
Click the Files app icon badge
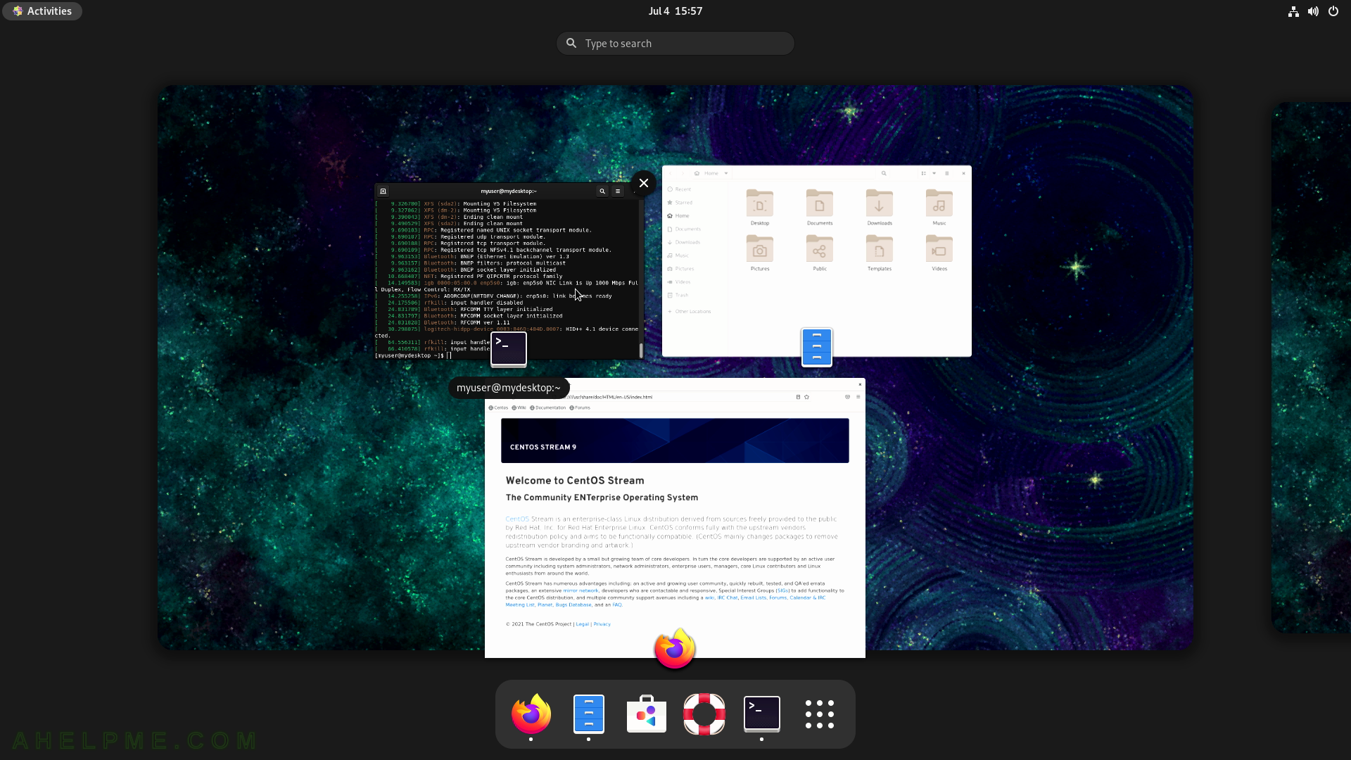click(x=817, y=347)
